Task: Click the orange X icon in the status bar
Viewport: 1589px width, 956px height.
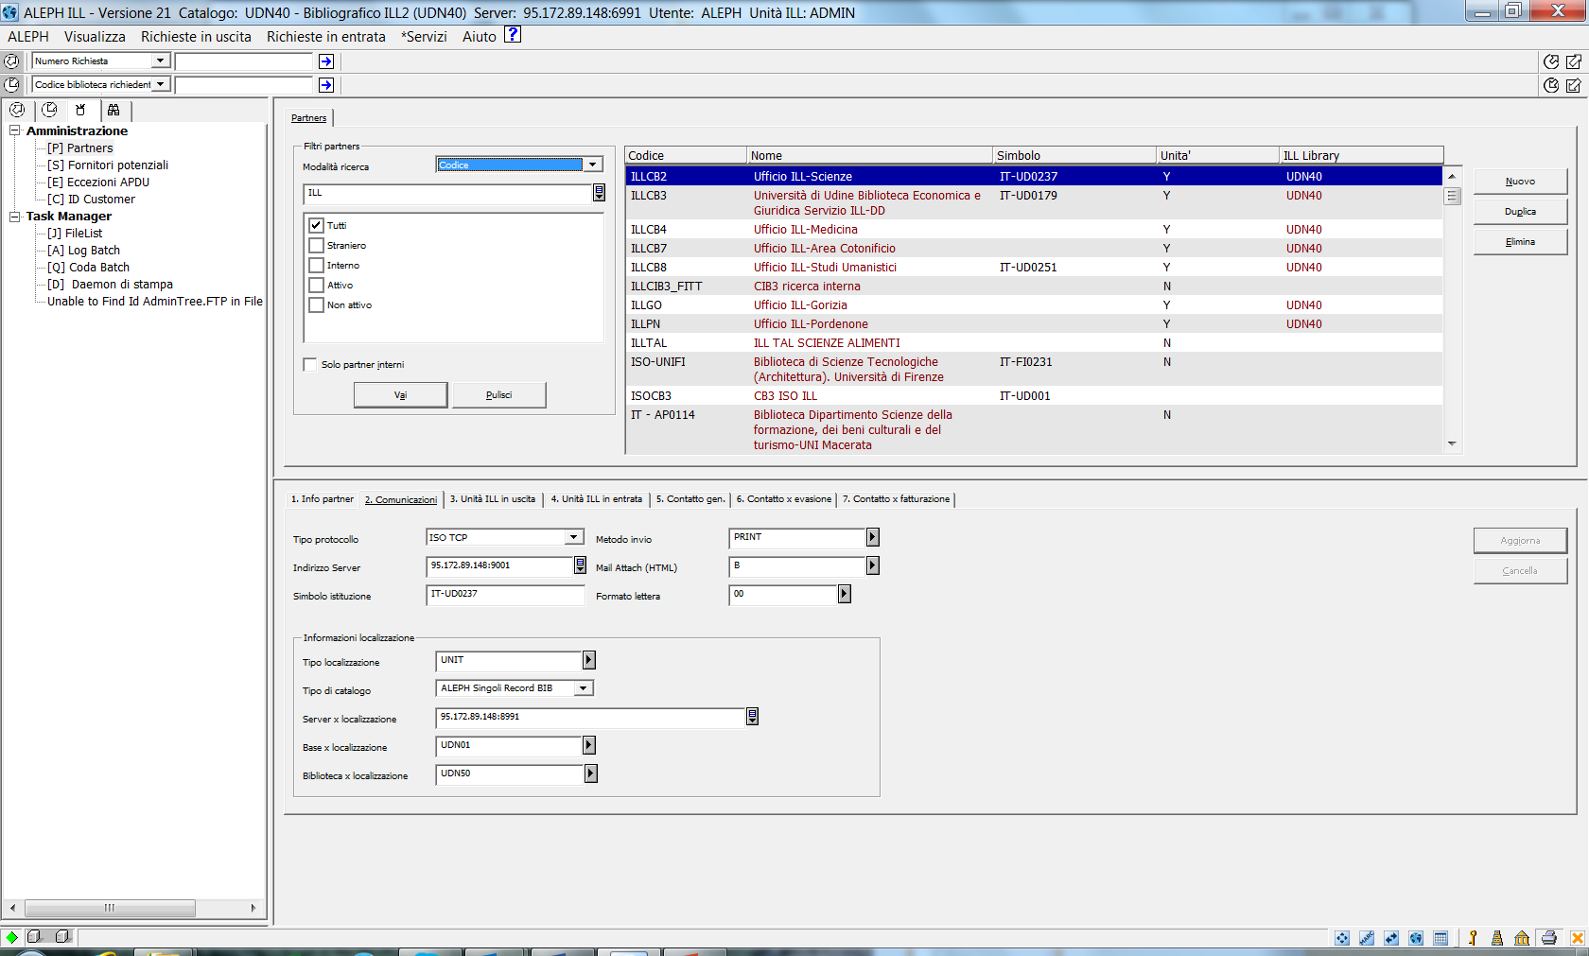Action: click(x=1578, y=938)
